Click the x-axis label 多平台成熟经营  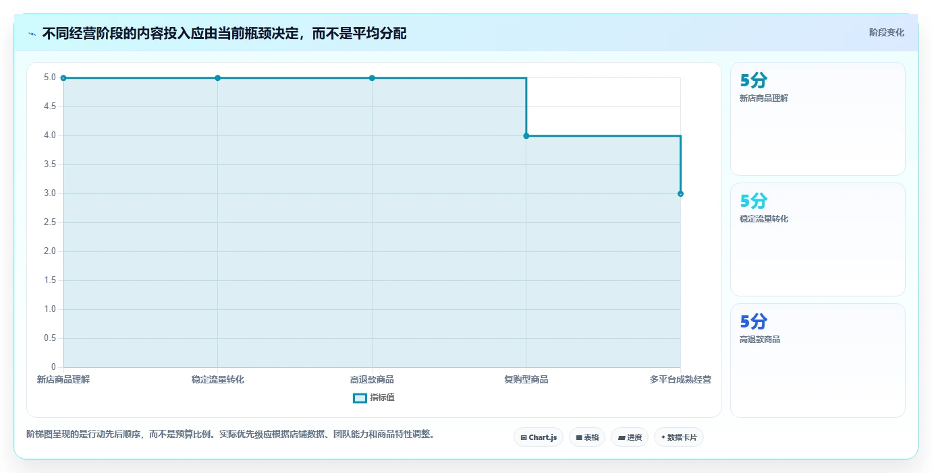point(680,380)
